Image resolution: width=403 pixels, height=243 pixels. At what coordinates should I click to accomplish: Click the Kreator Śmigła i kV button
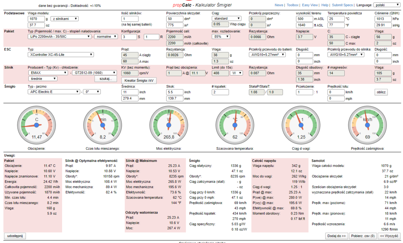coord(139,80)
